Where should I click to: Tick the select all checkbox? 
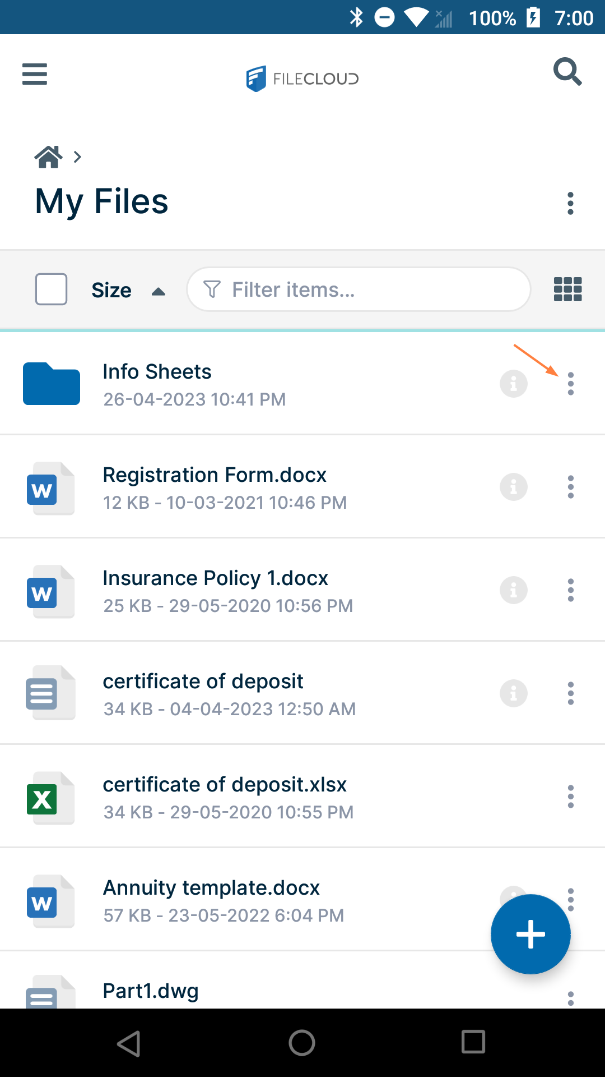[x=52, y=289]
